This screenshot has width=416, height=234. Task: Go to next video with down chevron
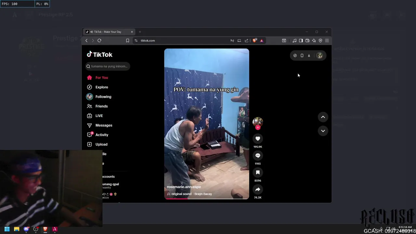[x=323, y=131]
